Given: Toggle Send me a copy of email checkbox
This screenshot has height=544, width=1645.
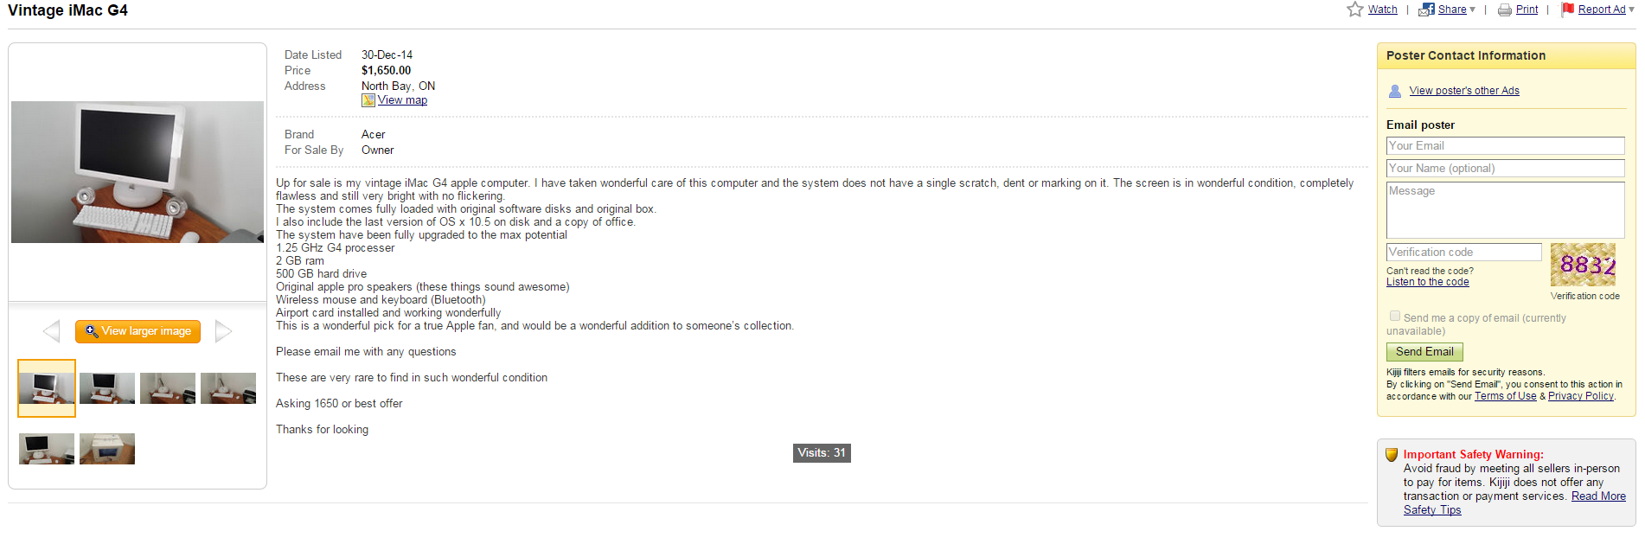Looking at the screenshot, I should [1394, 317].
